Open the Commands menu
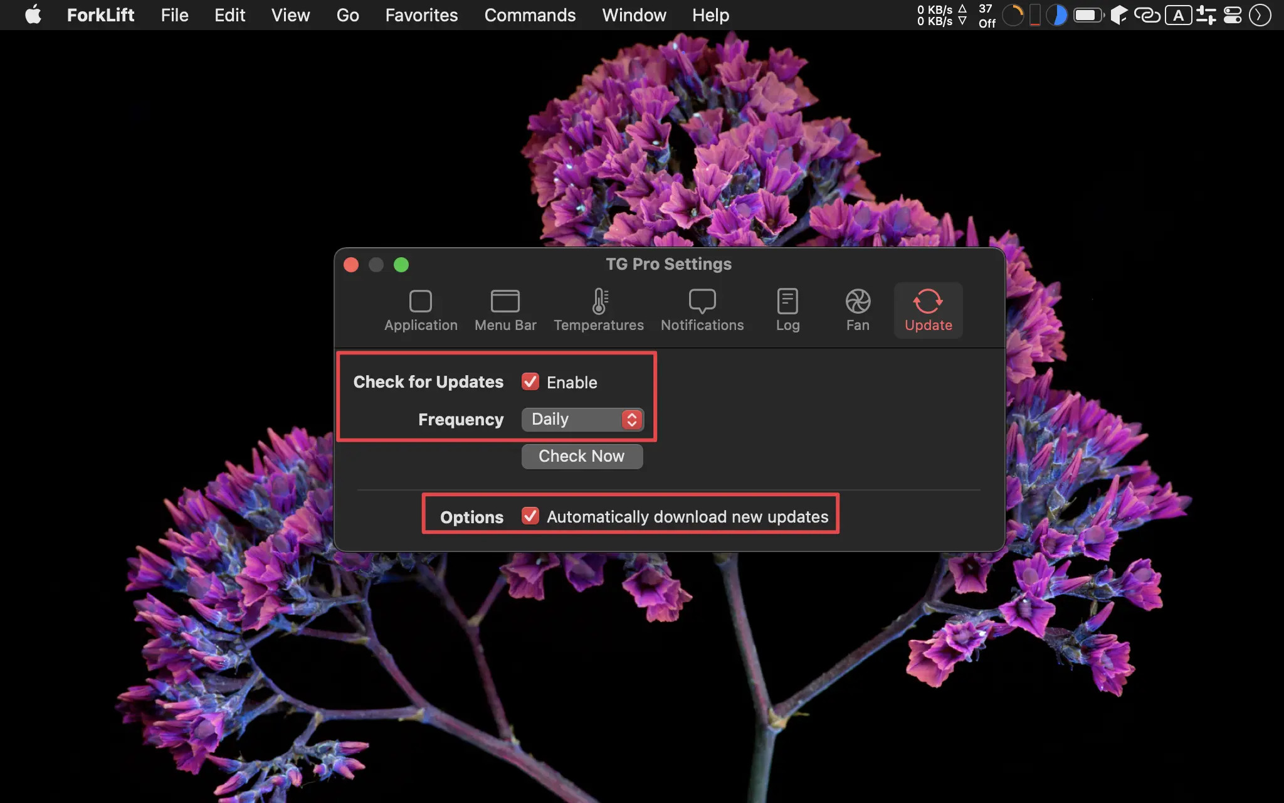The width and height of the screenshot is (1284, 803). click(530, 15)
